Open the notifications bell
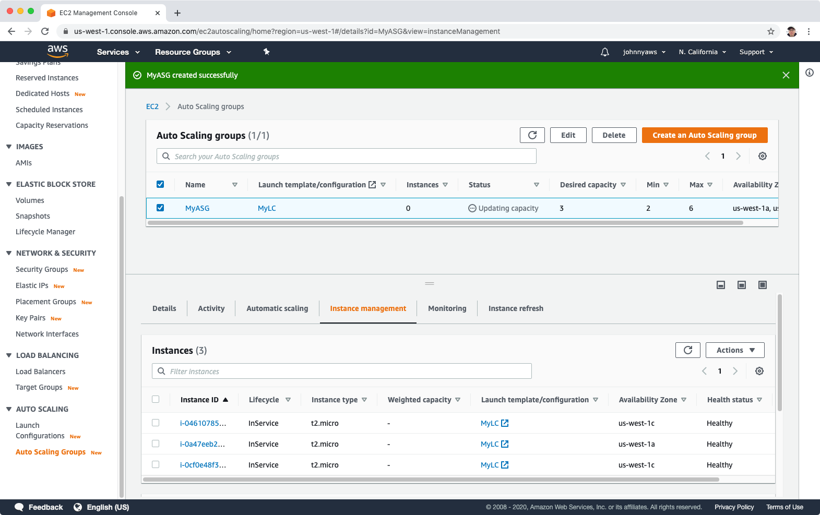Viewport: 820px width, 515px height. (x=605, y=52)
